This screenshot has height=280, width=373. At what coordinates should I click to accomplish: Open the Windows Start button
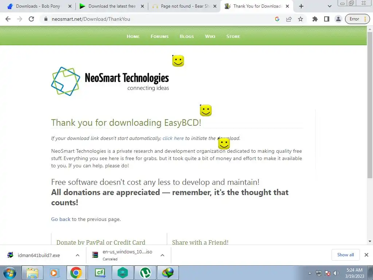(x=10, y=273)
